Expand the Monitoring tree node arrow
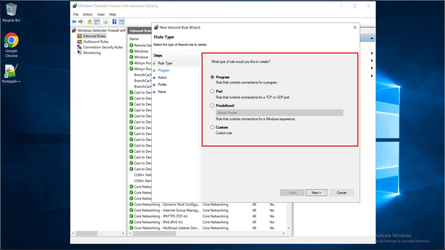Screen dimensions: 445x250 [x=74, y=53]
